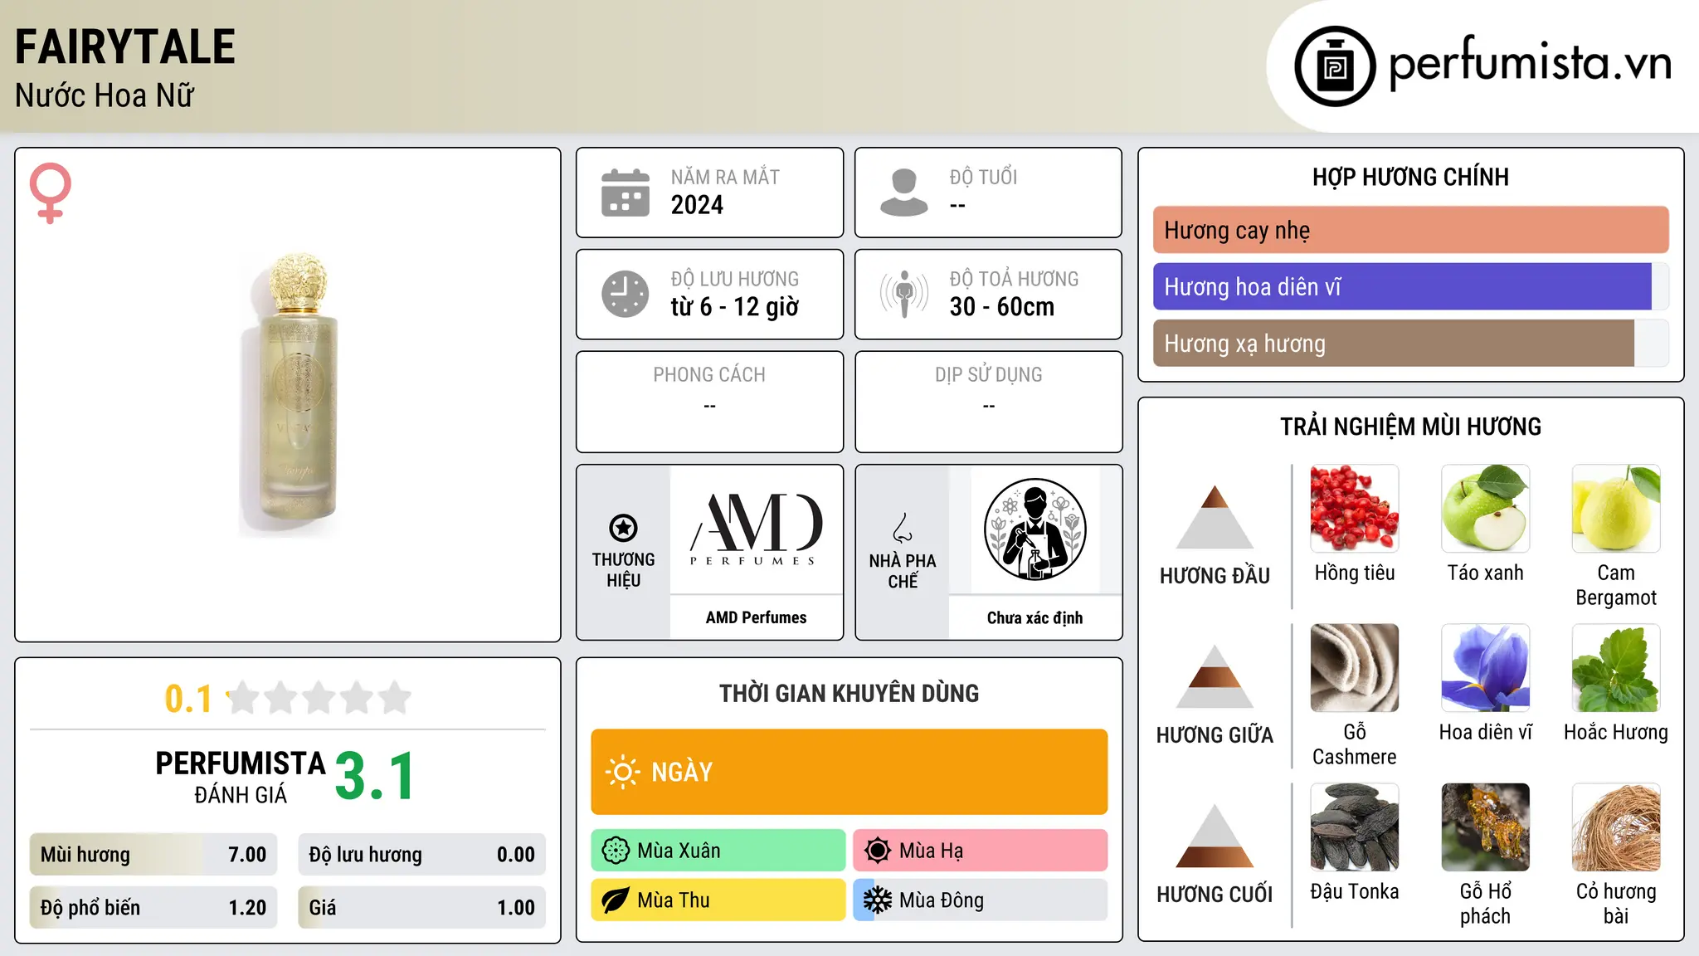Click the sillage value 30 - 60cm
This screenshot has width=1699, height=956.
coord(1002,307)
